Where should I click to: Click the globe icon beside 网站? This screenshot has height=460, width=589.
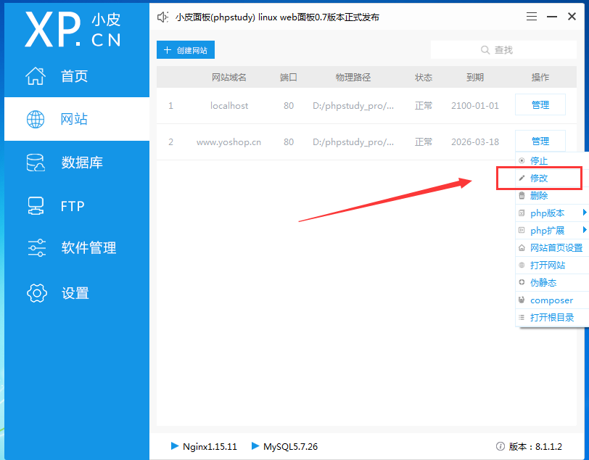coord(36,120)
